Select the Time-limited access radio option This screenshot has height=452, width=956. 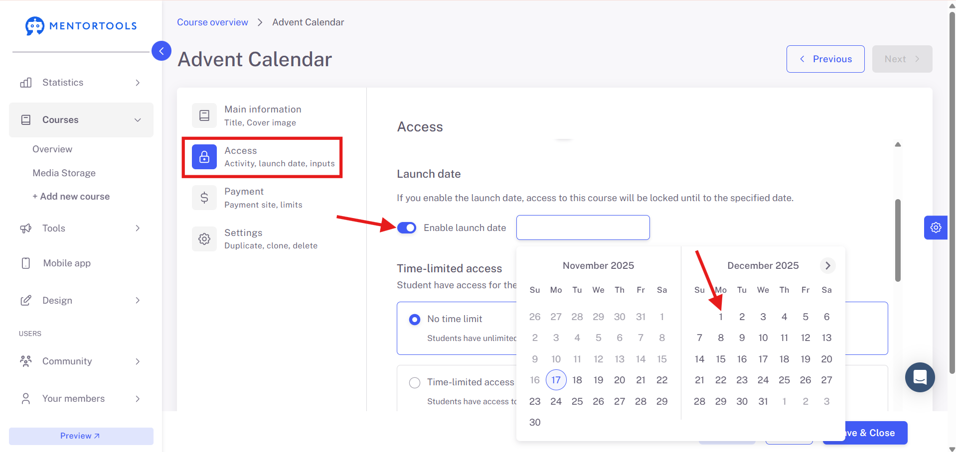click(415, 382)
